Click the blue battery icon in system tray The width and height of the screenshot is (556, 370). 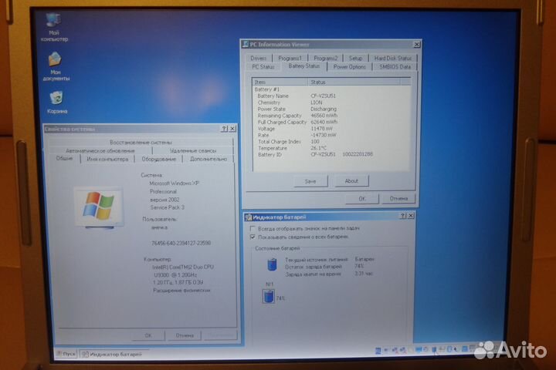pyautogui.click(x=434, y=350)
